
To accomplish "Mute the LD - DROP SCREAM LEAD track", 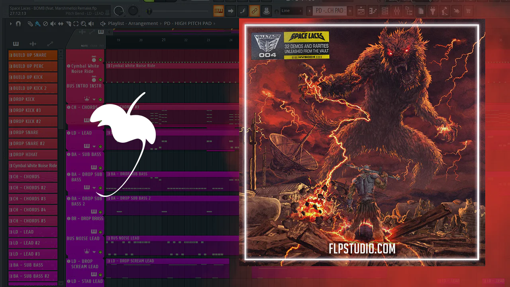I will coord(100,274).
